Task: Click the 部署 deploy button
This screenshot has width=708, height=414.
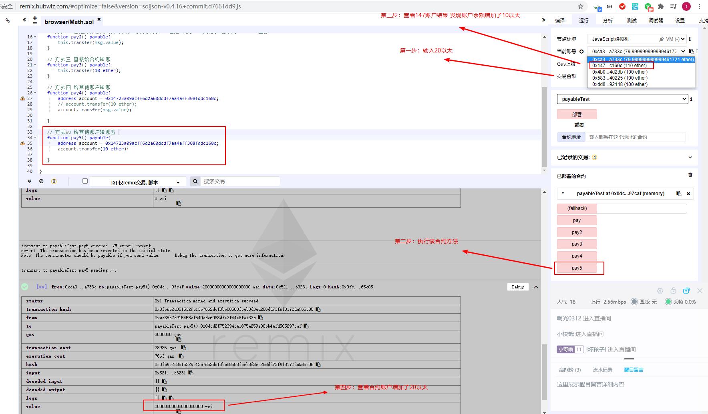Action: pyautogui.click(x=577, y=114)
